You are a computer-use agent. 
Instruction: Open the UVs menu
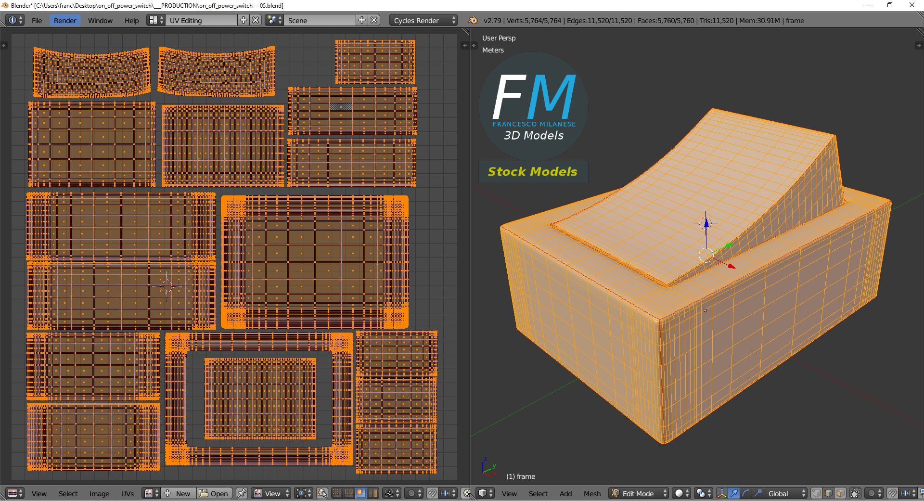(x=128, y=493)
